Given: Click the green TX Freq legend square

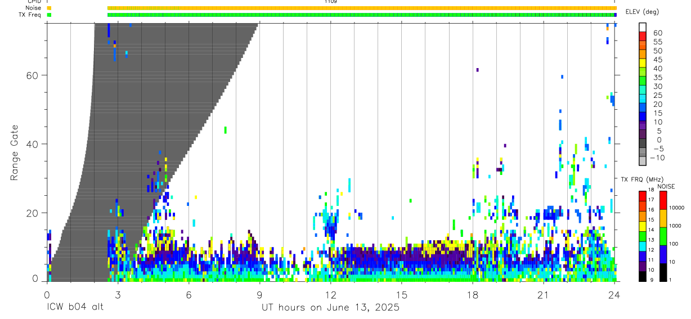Looking at the screenshot, I should coord(49,15).
